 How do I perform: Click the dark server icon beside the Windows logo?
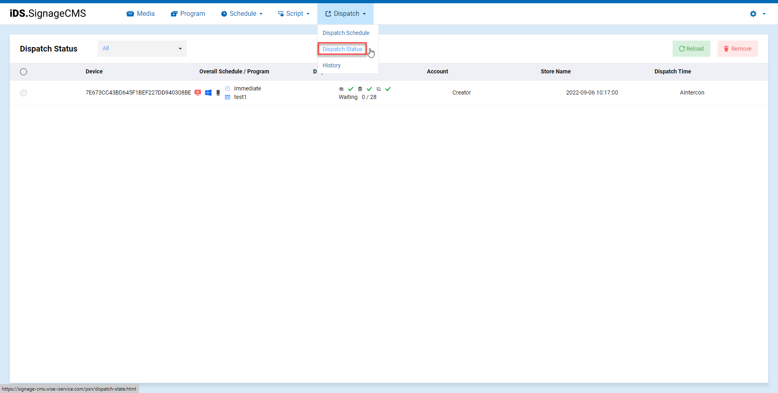pos(218,93)
